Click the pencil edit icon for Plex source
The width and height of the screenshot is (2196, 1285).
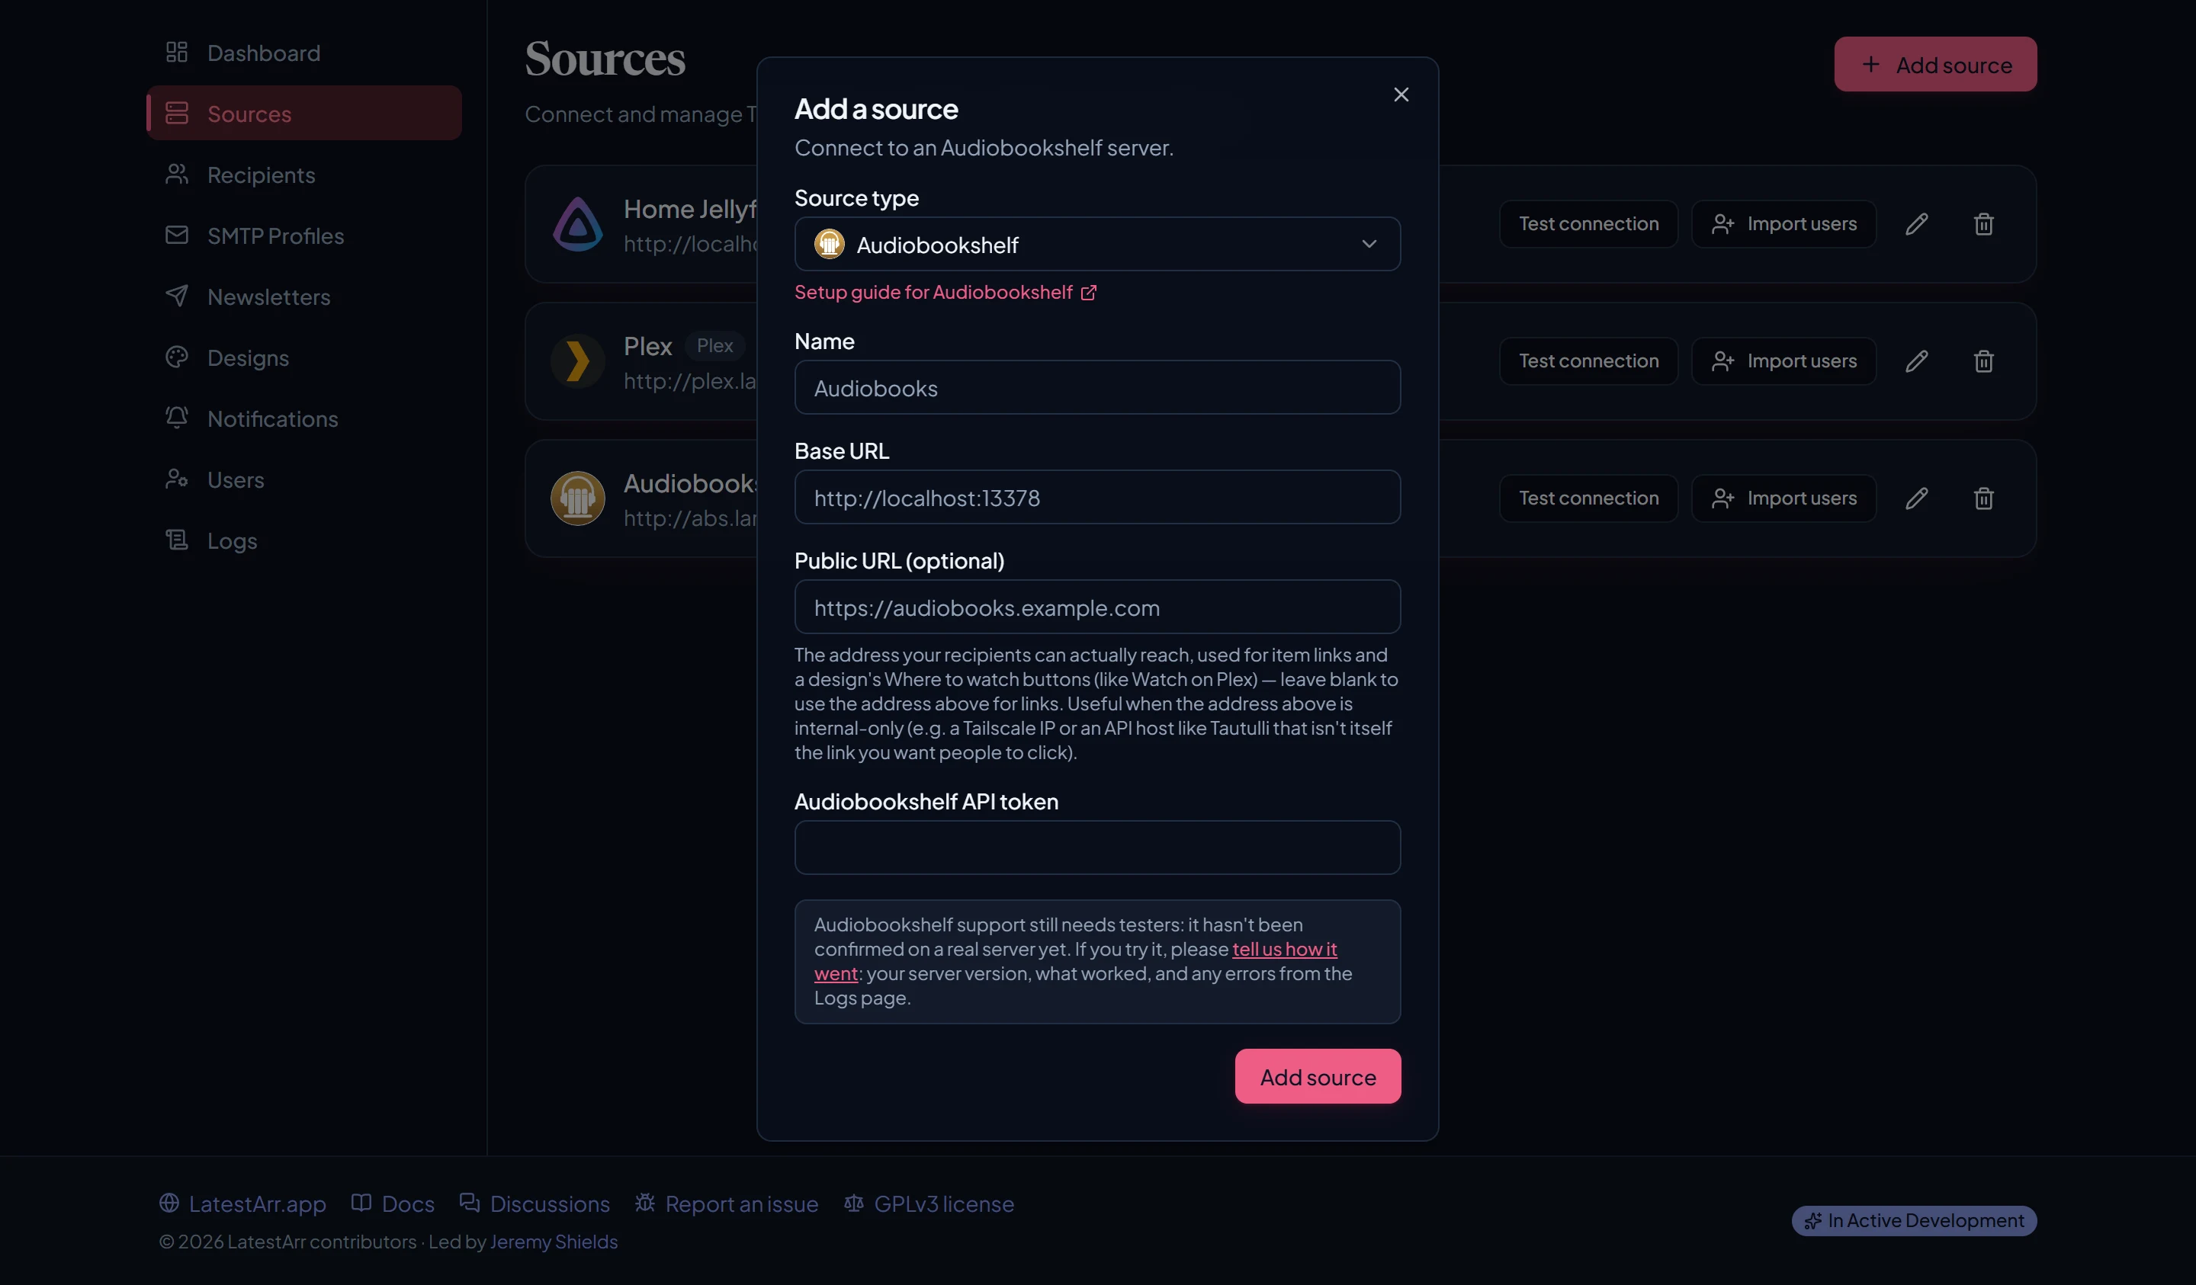point(1916,361)
